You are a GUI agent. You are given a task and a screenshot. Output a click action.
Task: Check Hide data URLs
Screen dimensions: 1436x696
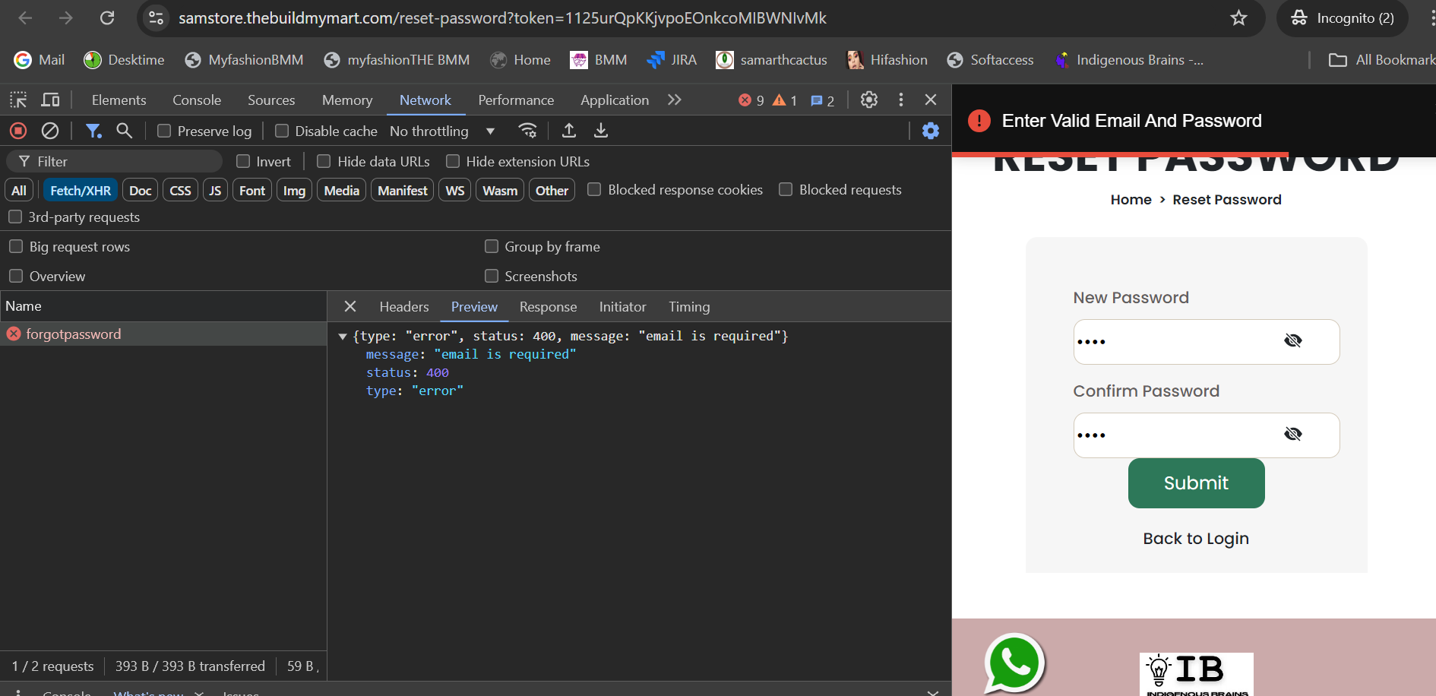324,161
